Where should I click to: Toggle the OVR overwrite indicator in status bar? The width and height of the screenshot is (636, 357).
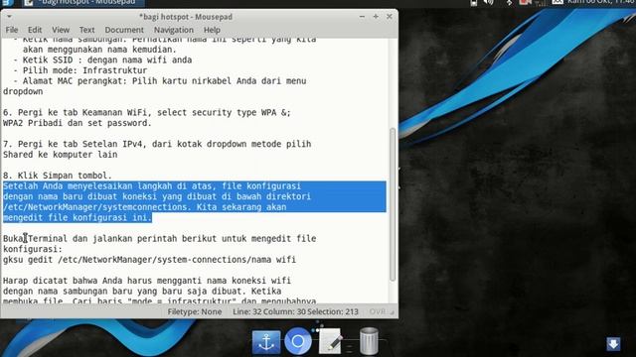pos(378,311)
